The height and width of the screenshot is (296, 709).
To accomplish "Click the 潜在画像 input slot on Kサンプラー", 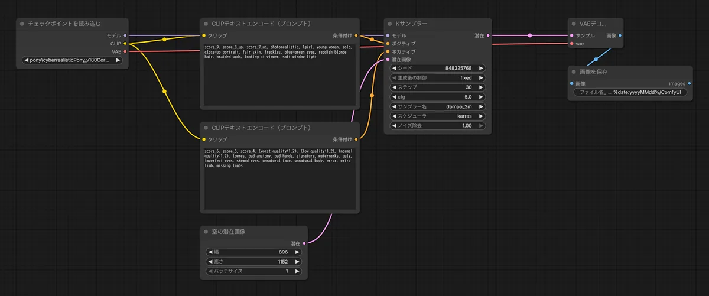I will [388, 60].
